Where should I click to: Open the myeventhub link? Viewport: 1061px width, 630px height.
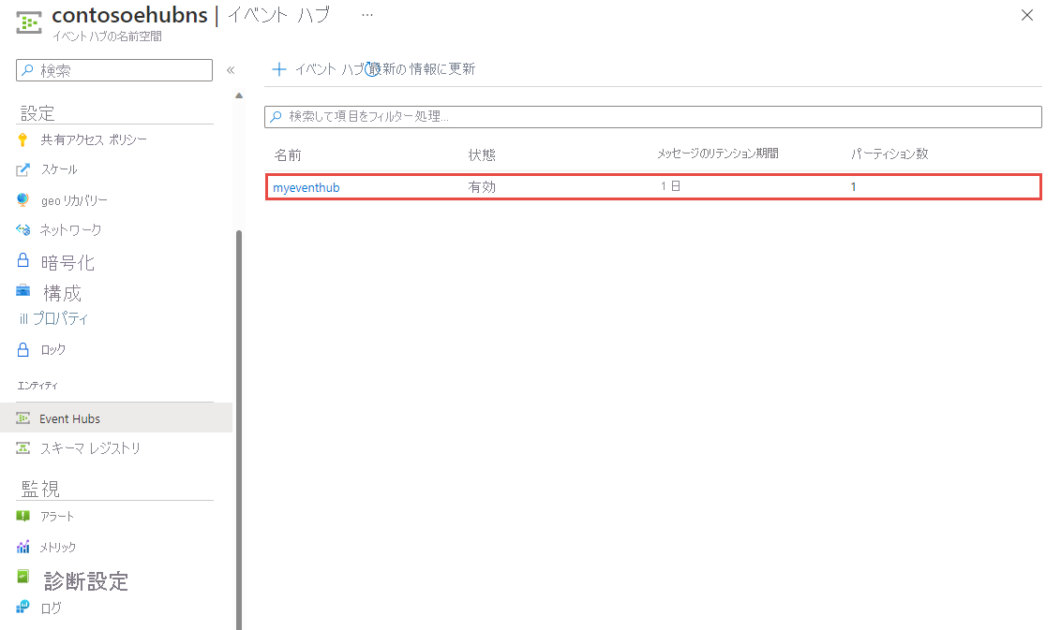[x=306, y=187]
